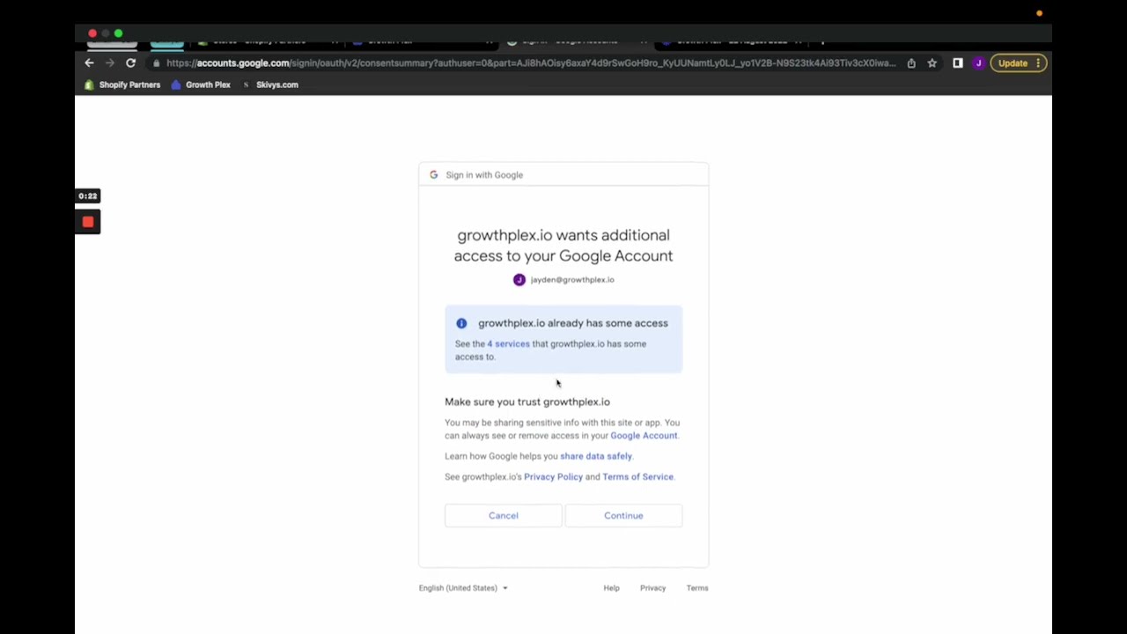This screenshot has width=1127, height=634.
Task: Open the Privacy footer link
Action: [652, 588]
